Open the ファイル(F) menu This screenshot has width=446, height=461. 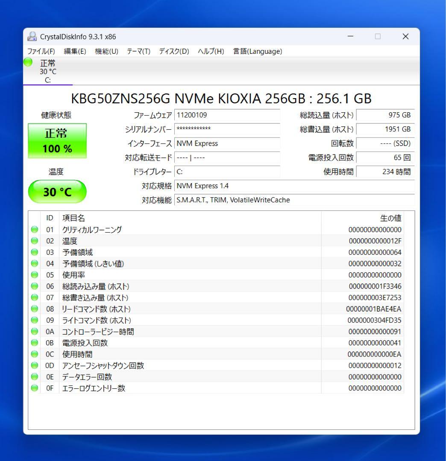[42, 51]
